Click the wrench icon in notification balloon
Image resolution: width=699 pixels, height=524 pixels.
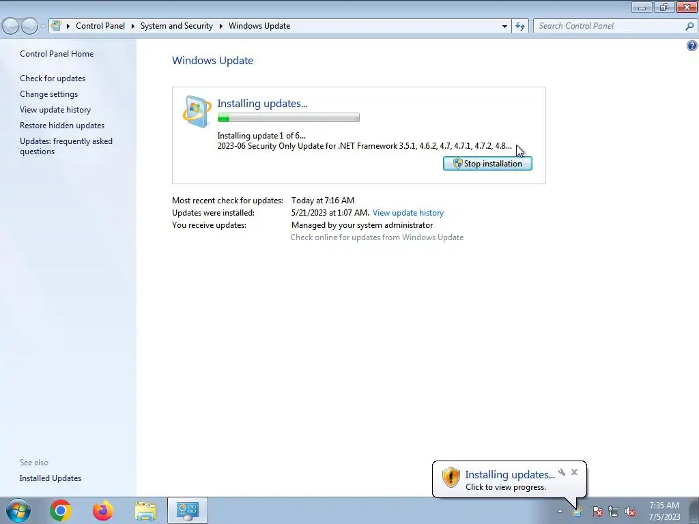click(x=562, y=472)
